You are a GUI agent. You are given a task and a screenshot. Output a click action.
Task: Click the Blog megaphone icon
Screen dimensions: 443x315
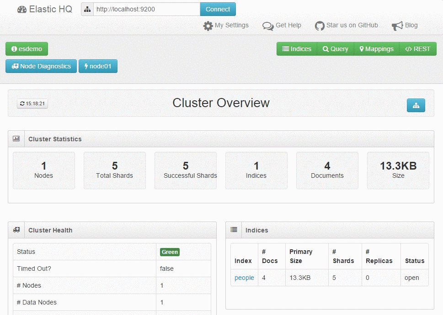pyautogui.click(x=397, y=26)
